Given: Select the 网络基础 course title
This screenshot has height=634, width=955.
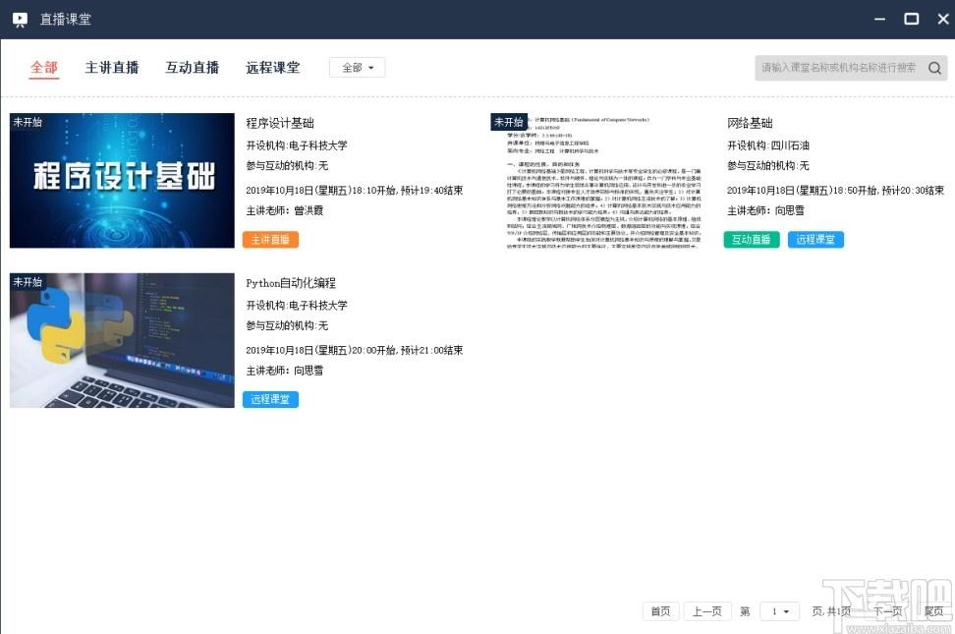Looking at the screenshot, I should 750,123.
